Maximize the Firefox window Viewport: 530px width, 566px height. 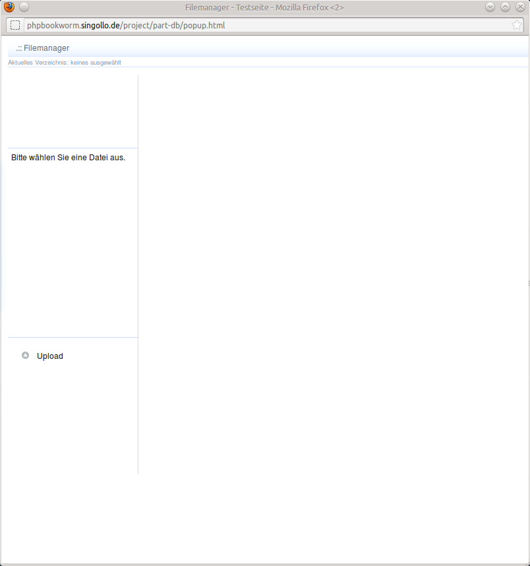[x=505, y=7]
